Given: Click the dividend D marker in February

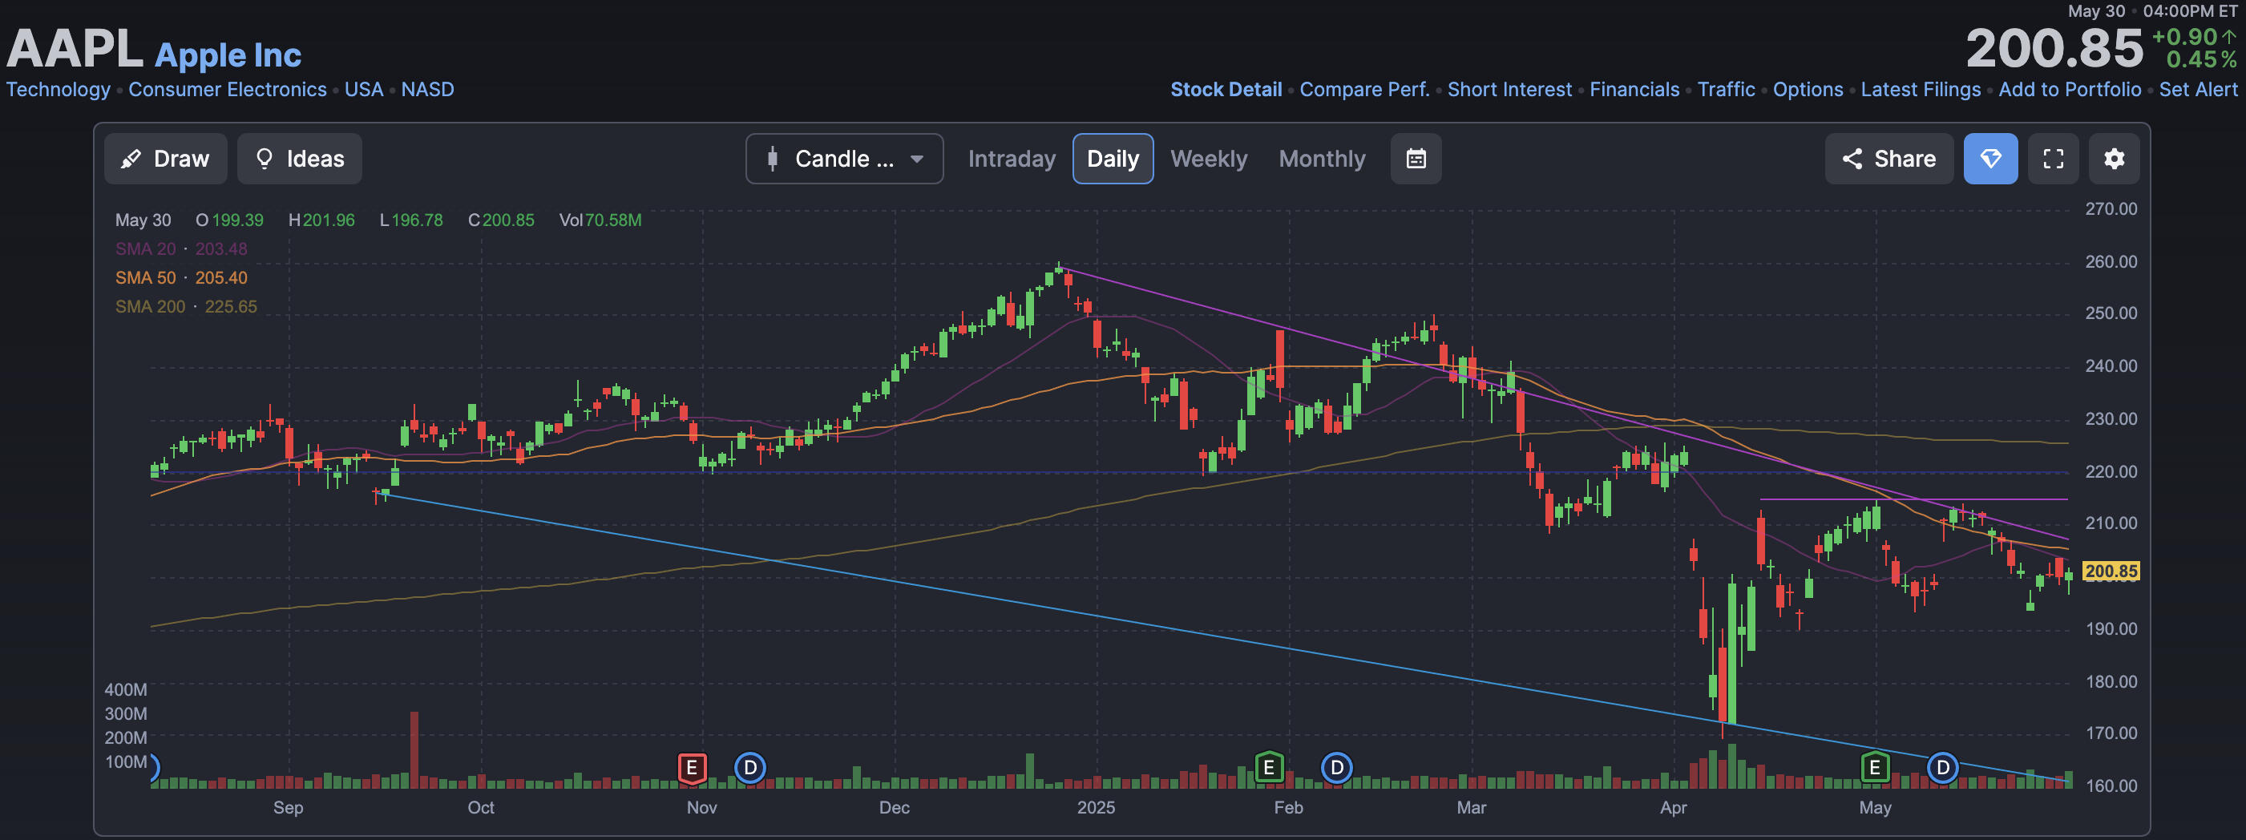Looking at the screenshot, I should pyautogui.click(x=1336, y=768).
